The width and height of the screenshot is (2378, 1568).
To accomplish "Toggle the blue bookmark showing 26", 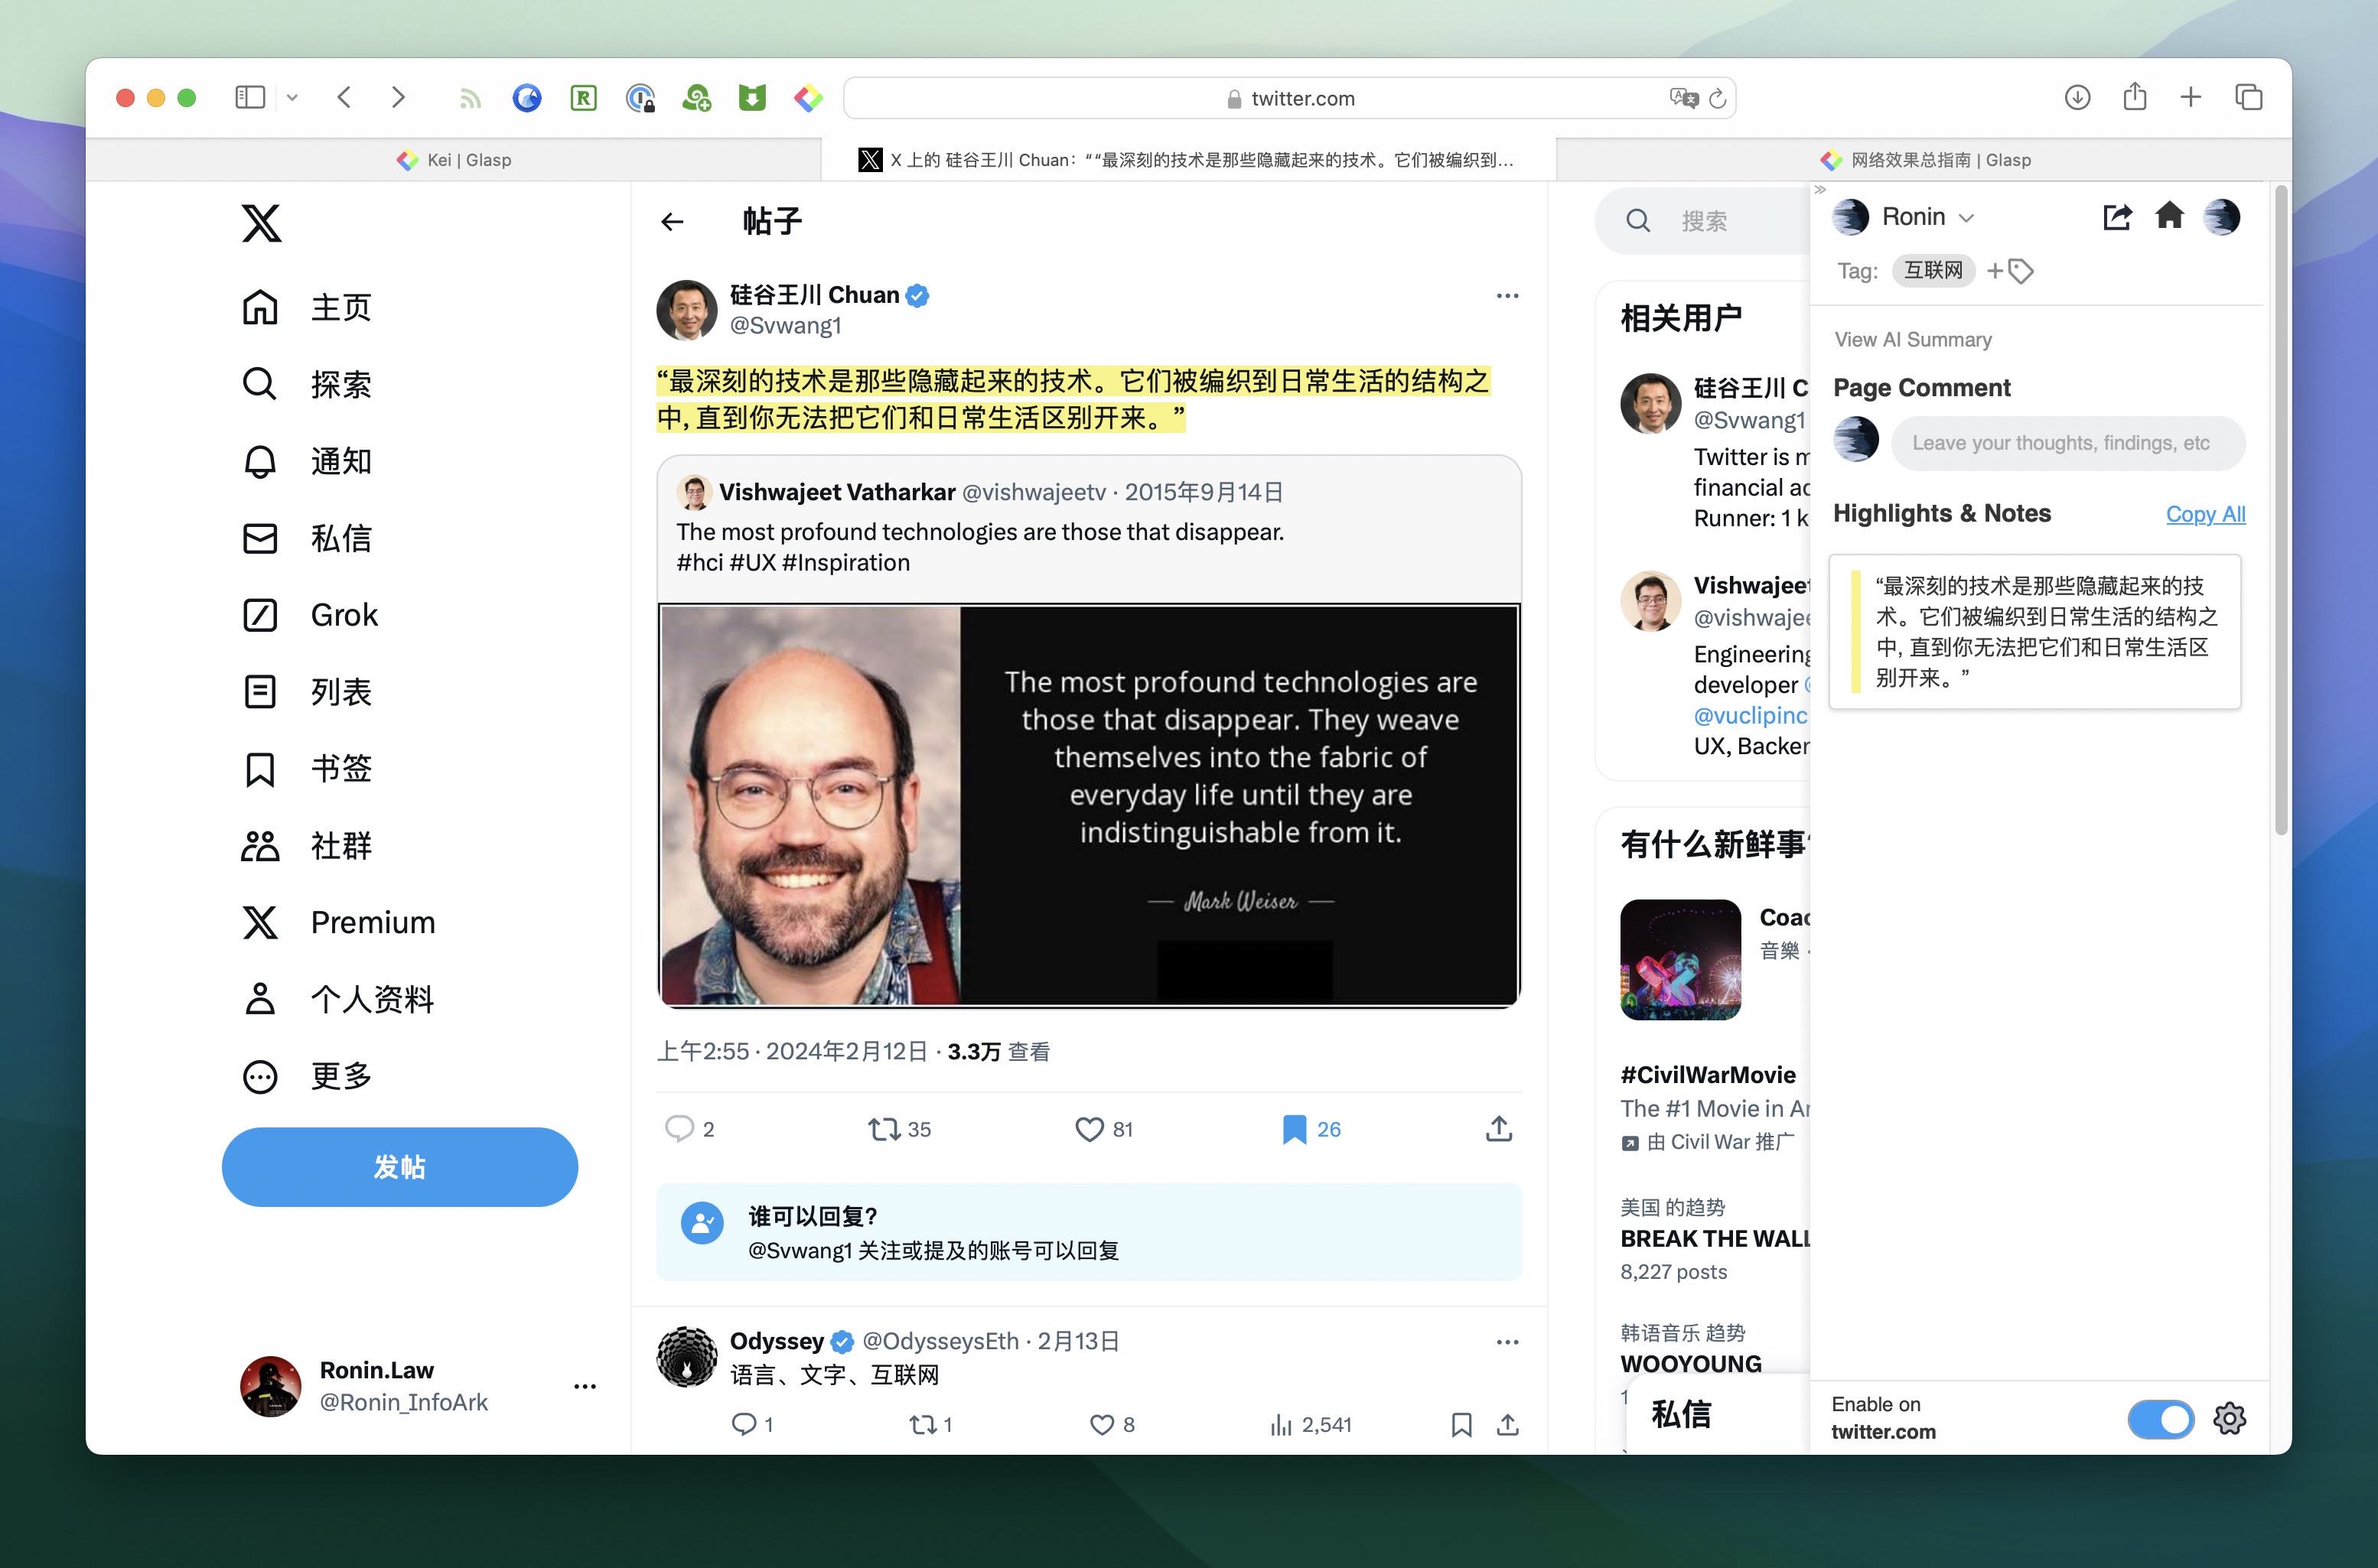I will 1294,1129.
